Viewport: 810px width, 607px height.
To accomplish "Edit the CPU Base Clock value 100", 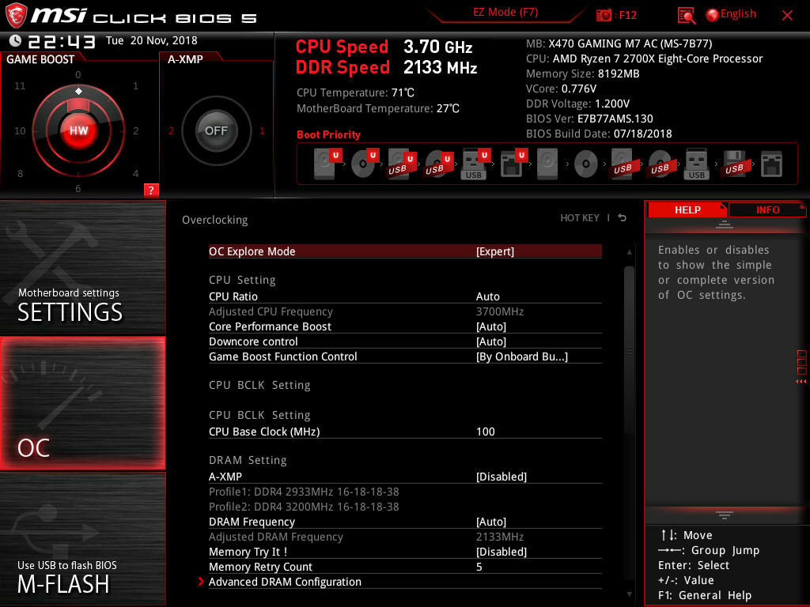I will coord(486,432).
